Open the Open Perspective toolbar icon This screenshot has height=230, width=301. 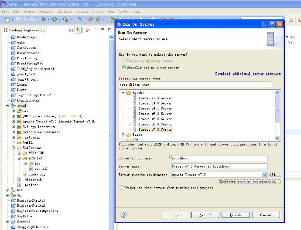pyautogui.click(x=291, y=20)
